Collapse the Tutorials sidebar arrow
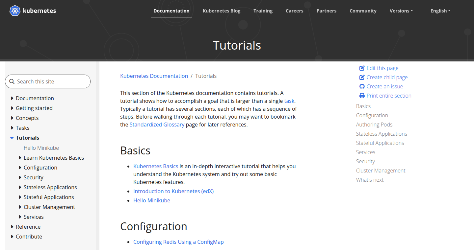This screenshot has height=250, width=474. [x=12, y=138]
